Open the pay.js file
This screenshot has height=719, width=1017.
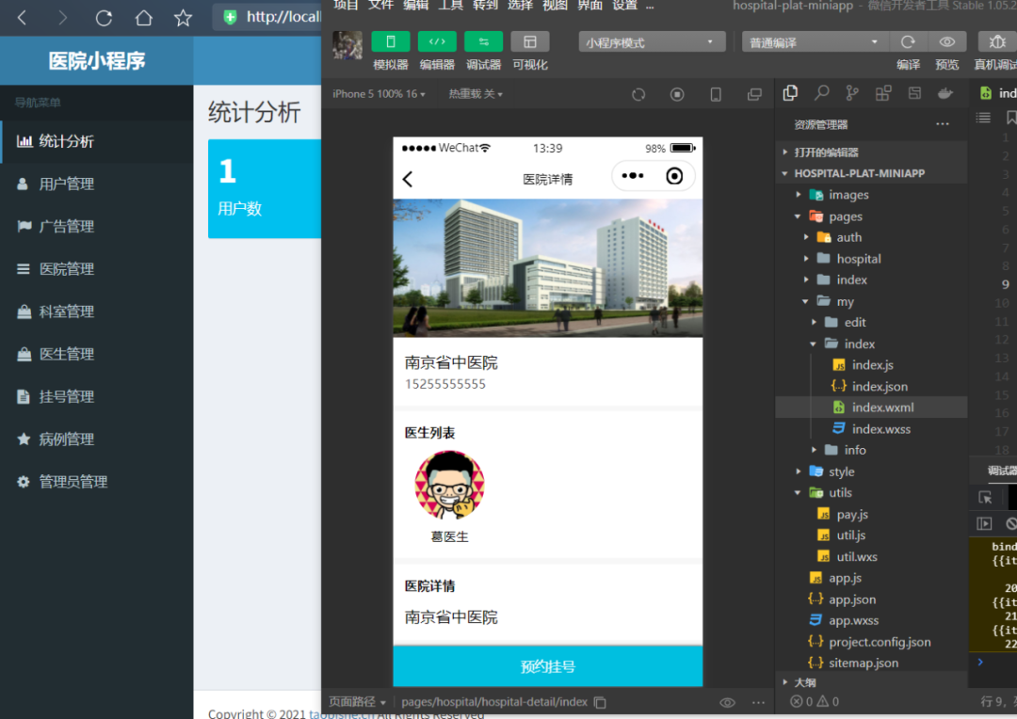(x=872, y=514)
